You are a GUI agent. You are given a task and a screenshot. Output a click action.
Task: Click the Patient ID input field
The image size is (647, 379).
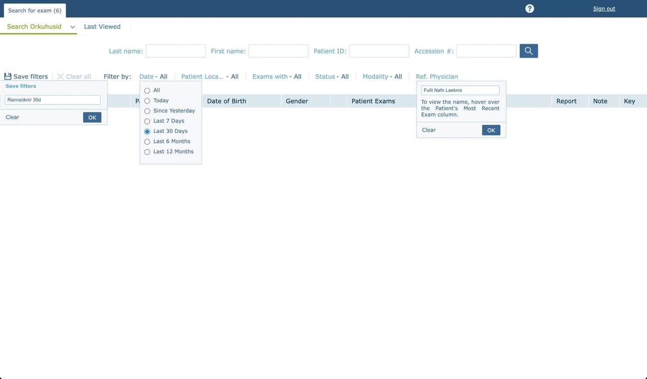click(379, 51)
